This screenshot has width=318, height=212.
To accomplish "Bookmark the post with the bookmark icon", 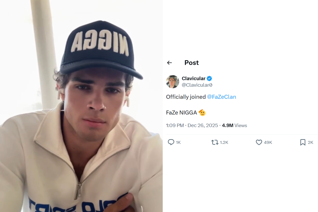I will click(x=303, y=142).
